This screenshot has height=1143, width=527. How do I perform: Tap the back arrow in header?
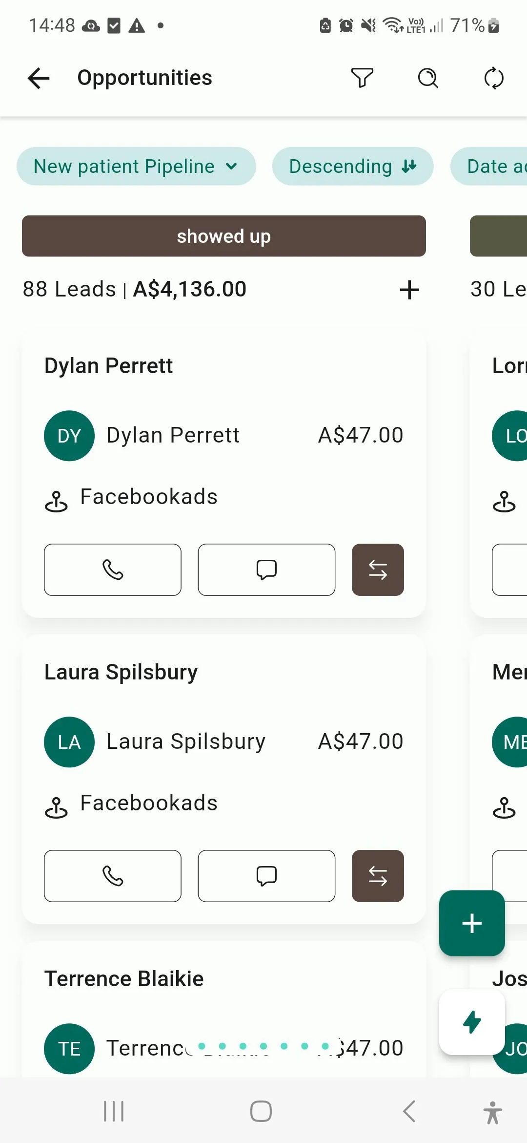tap(39, 78)
